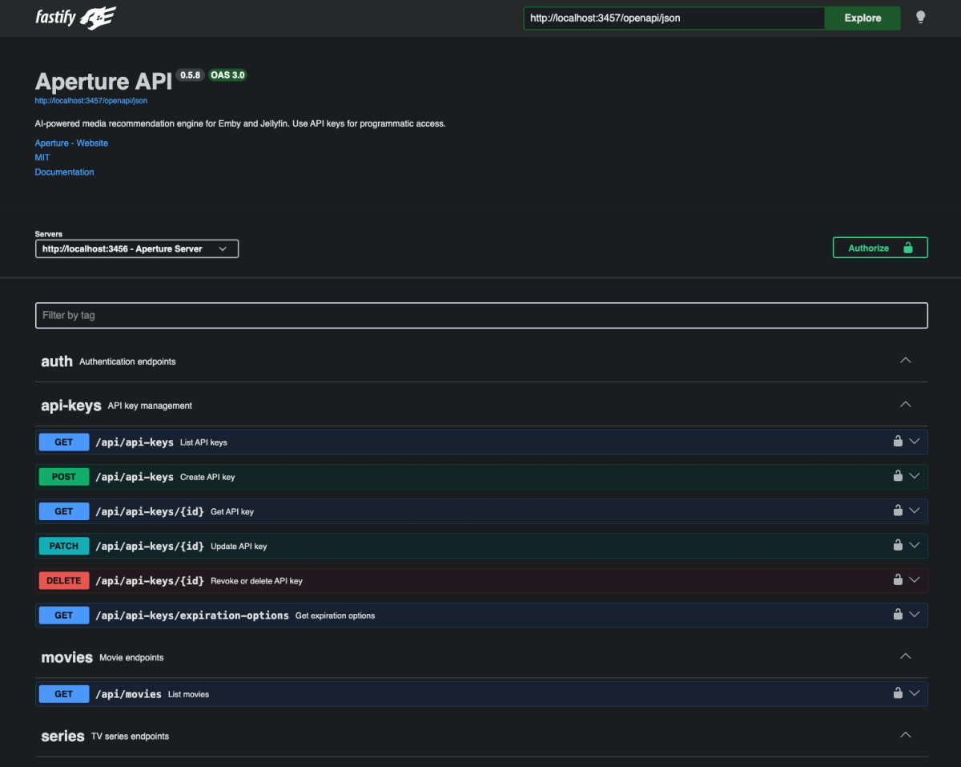The width and height of the screenshot is (961, 767).
Task: Click lock icon on GET /api/api-keys/{id} row
Action: click(898, 511)
